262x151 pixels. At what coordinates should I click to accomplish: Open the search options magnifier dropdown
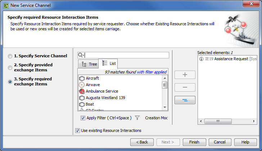click(x=81, y=55)
